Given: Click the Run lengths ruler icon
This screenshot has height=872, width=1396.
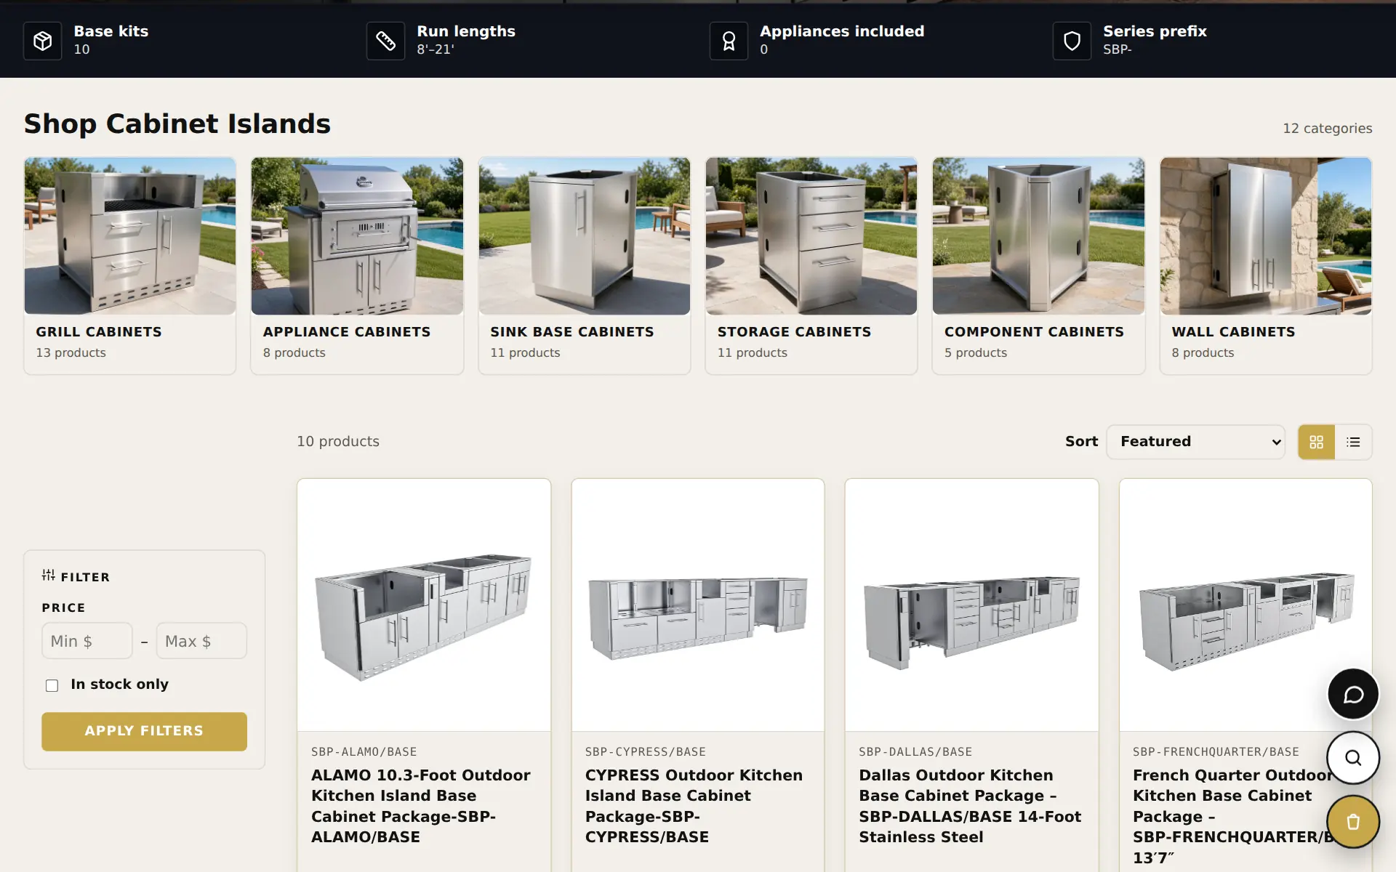Looking at the screenshot, I should tap(385, 41).
